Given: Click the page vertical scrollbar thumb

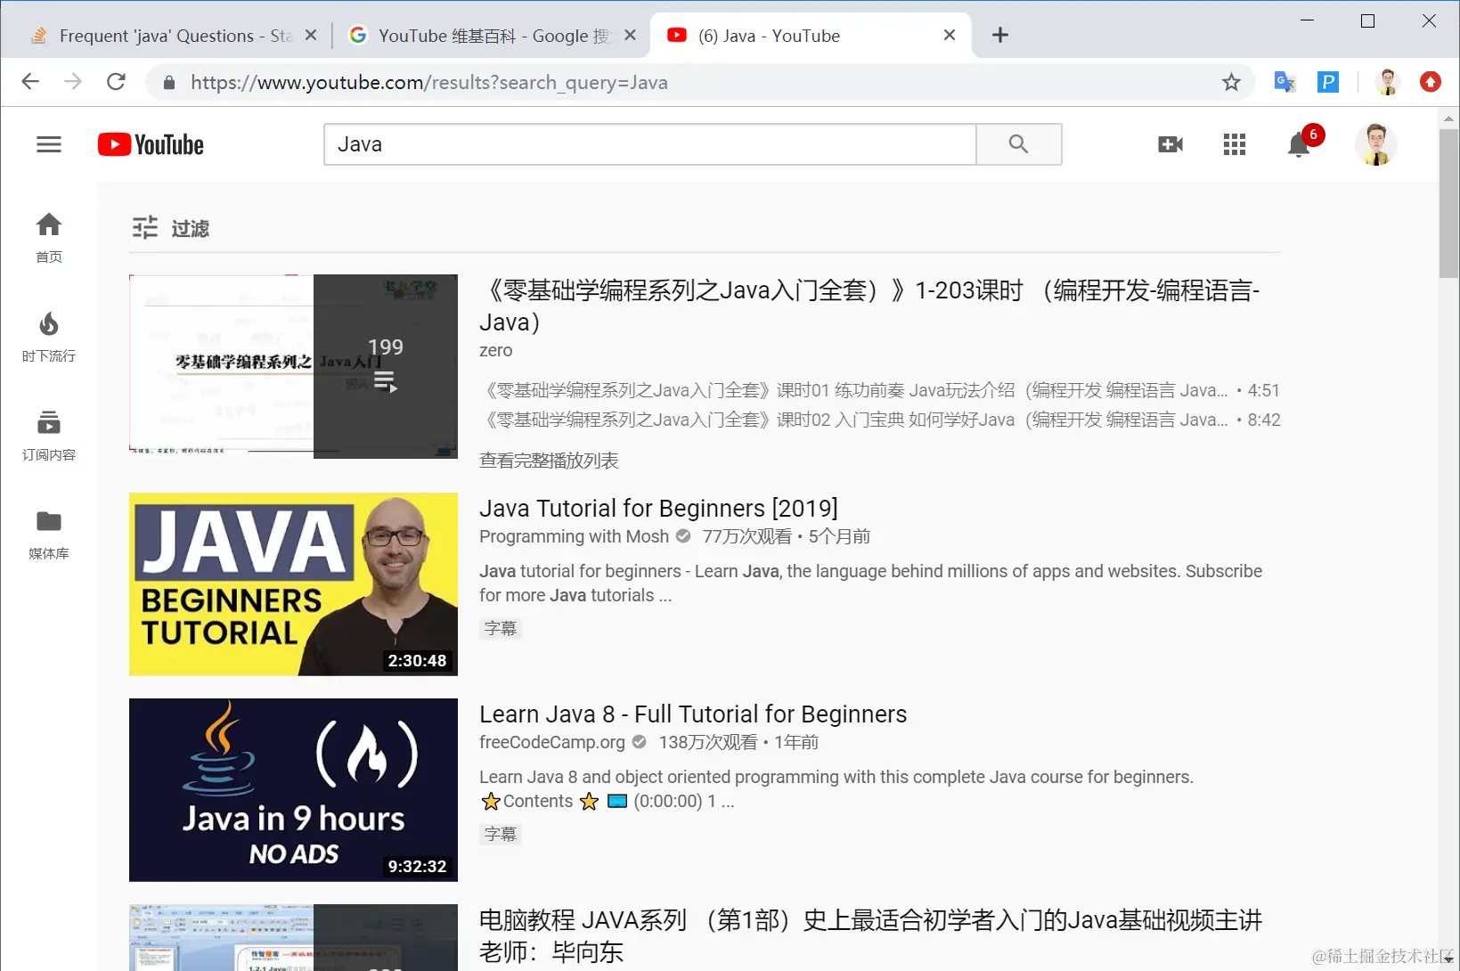Looking at the screenshot, I should [x=1449, y=203].
